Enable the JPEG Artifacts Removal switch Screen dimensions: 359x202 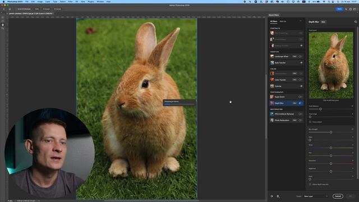300,114
